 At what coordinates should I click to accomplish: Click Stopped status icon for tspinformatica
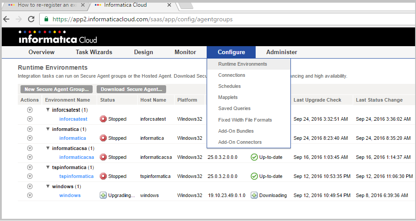(103, 176)
